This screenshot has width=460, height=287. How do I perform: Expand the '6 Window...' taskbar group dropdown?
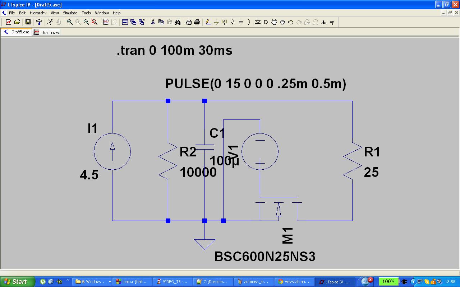110,282
